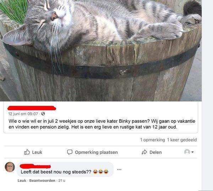
Task: Open the cat-in-barrel photo
Action: coord(101,51)
